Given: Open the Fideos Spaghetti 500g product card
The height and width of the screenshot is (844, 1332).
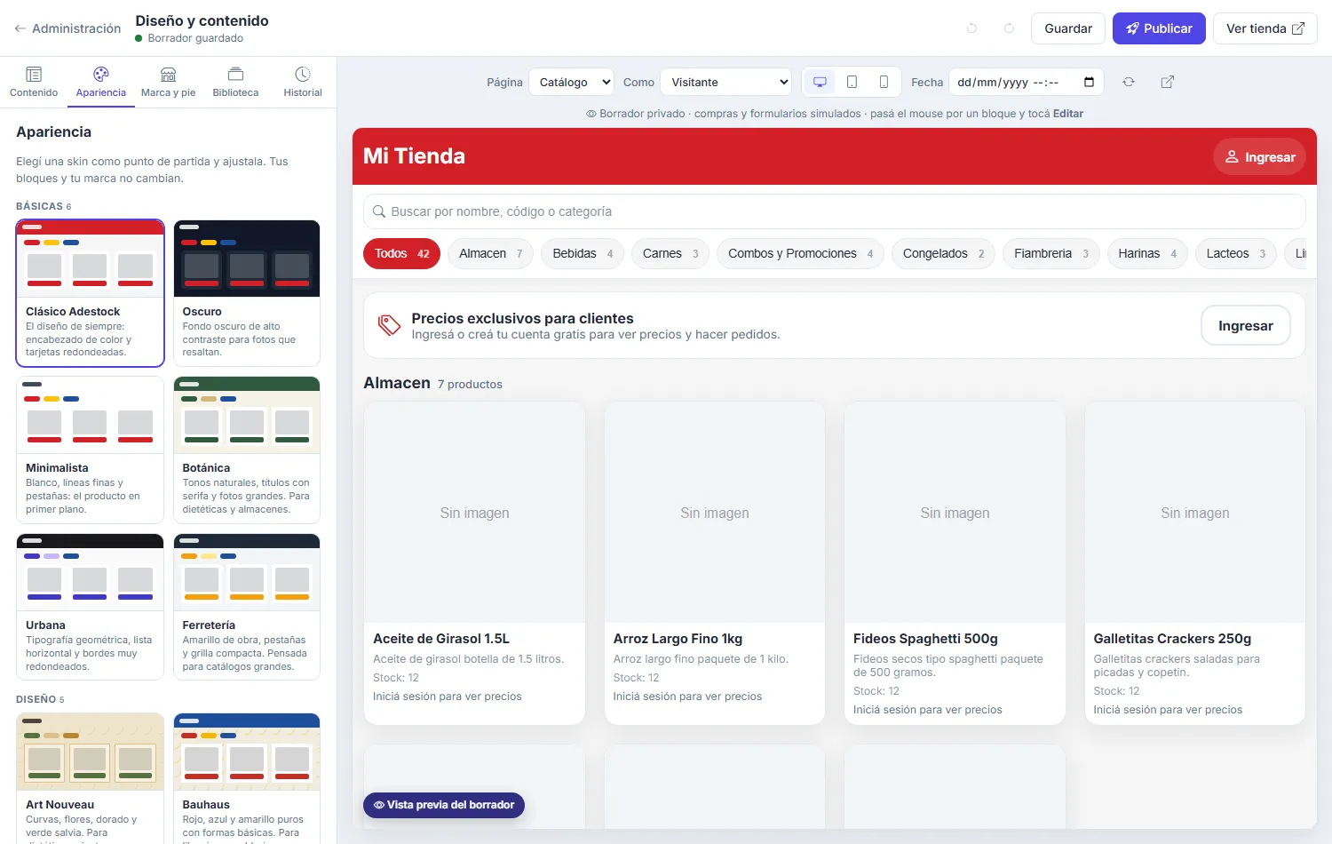Looking at the screenshot, I should click(x=955, y=563).
